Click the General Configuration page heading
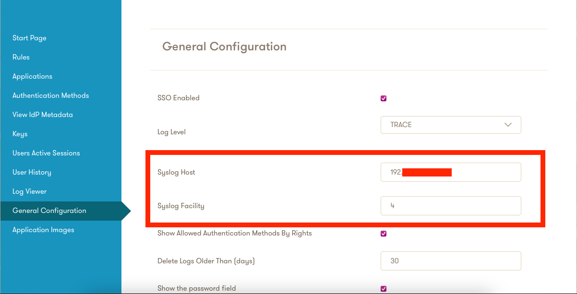The width and height of the screenshot is (577, 294). click(224, 47)
